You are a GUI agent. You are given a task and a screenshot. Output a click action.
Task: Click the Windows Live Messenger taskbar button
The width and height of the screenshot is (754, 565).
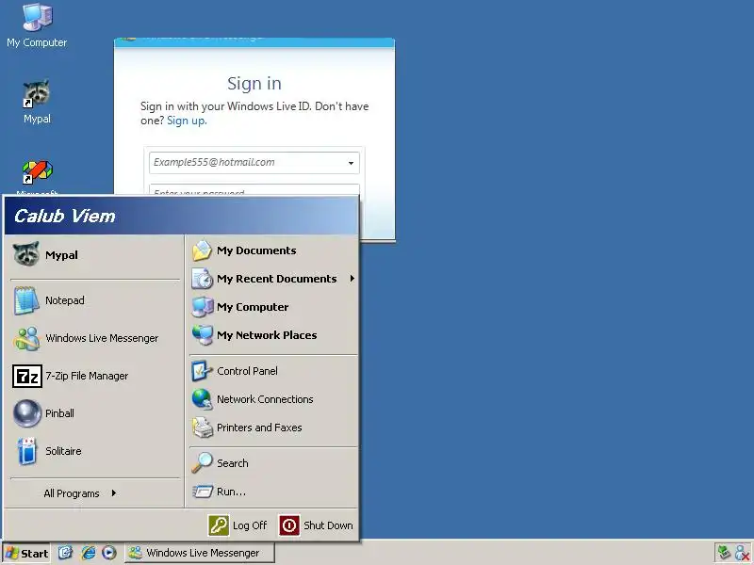(x=200, y=553)
